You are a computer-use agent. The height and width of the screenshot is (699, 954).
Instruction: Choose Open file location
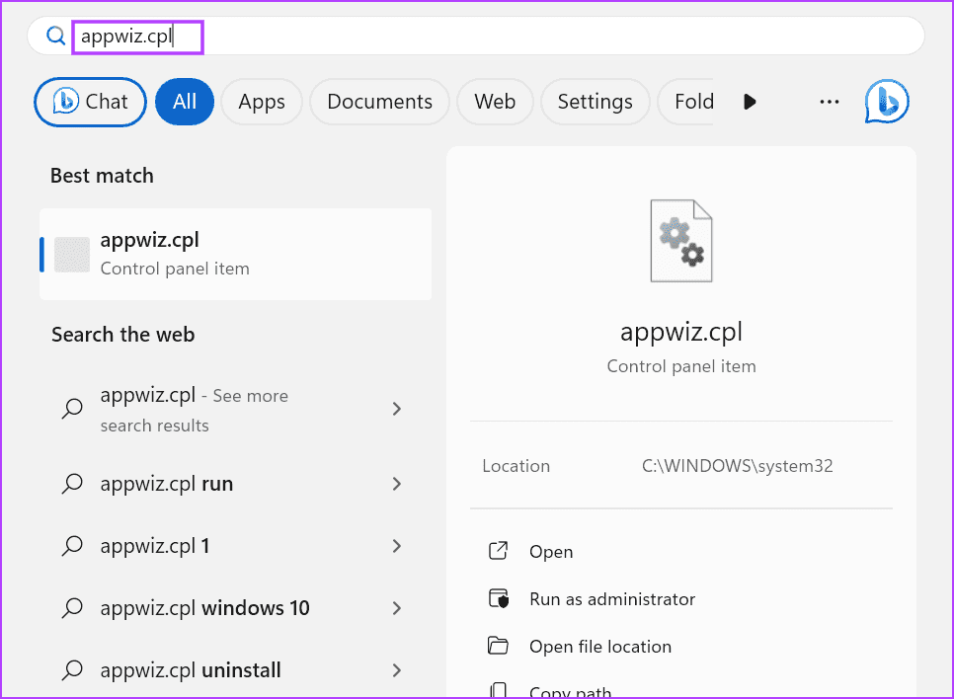599,647
